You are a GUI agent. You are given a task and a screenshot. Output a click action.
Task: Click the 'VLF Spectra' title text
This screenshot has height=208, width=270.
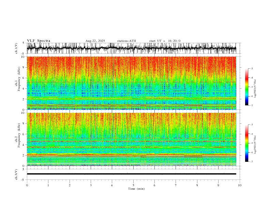39,41
